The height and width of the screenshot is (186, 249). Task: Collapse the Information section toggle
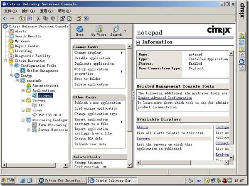coord(138,42)
